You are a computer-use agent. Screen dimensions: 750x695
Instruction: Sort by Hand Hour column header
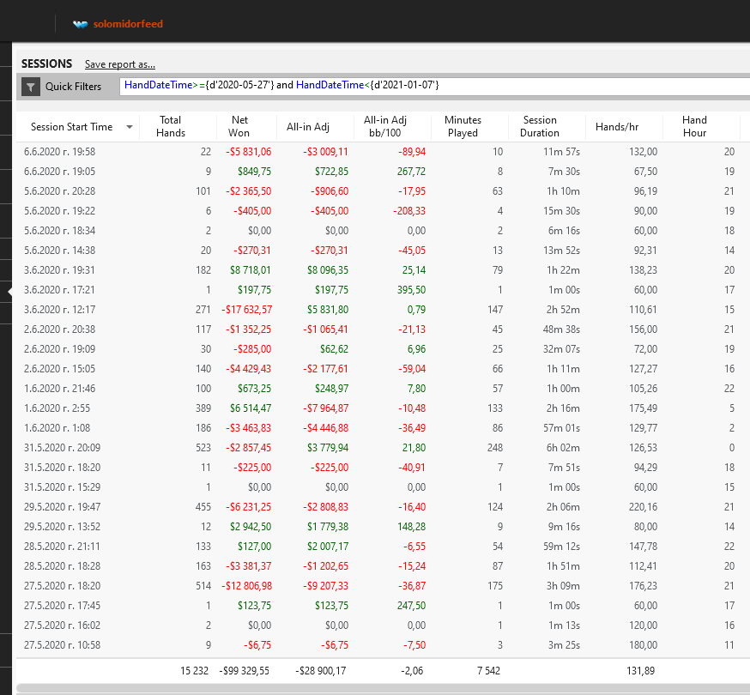point(694,126)
